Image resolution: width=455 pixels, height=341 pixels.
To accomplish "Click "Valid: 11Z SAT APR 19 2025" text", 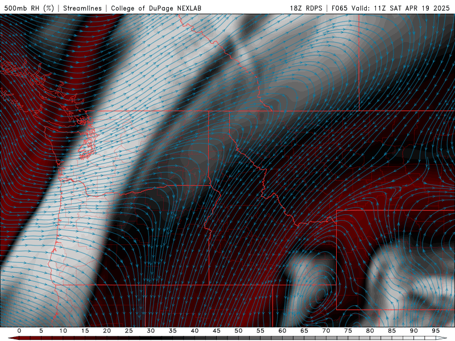I will (x=400, y=8).
